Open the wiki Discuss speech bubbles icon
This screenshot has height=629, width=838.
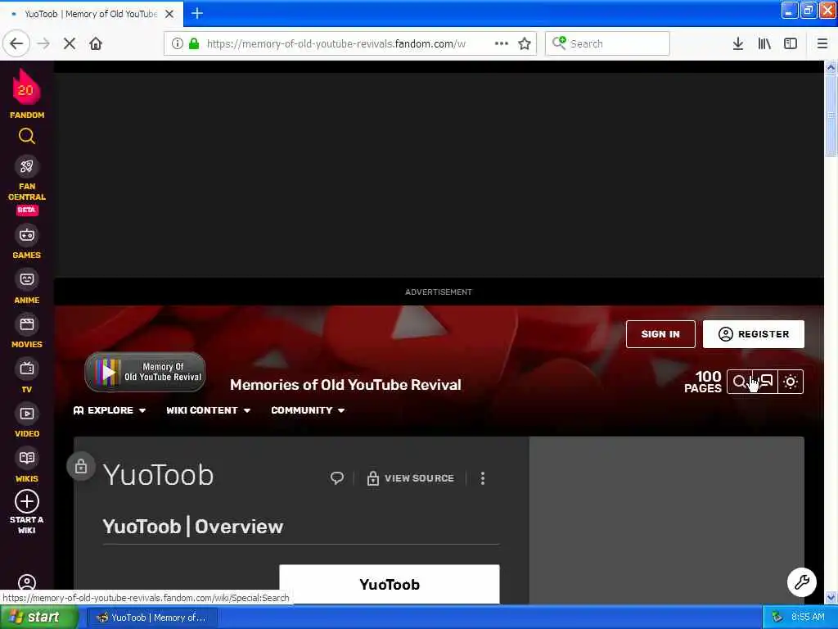click(765, 382)
